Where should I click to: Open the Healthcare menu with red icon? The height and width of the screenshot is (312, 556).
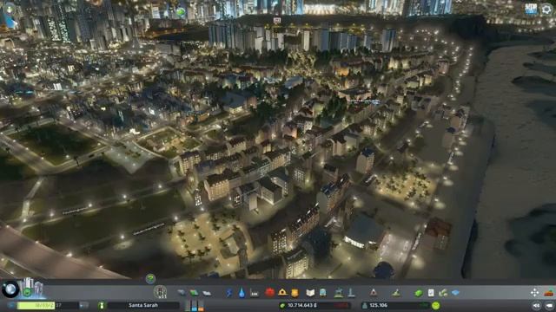pos(269,292)
